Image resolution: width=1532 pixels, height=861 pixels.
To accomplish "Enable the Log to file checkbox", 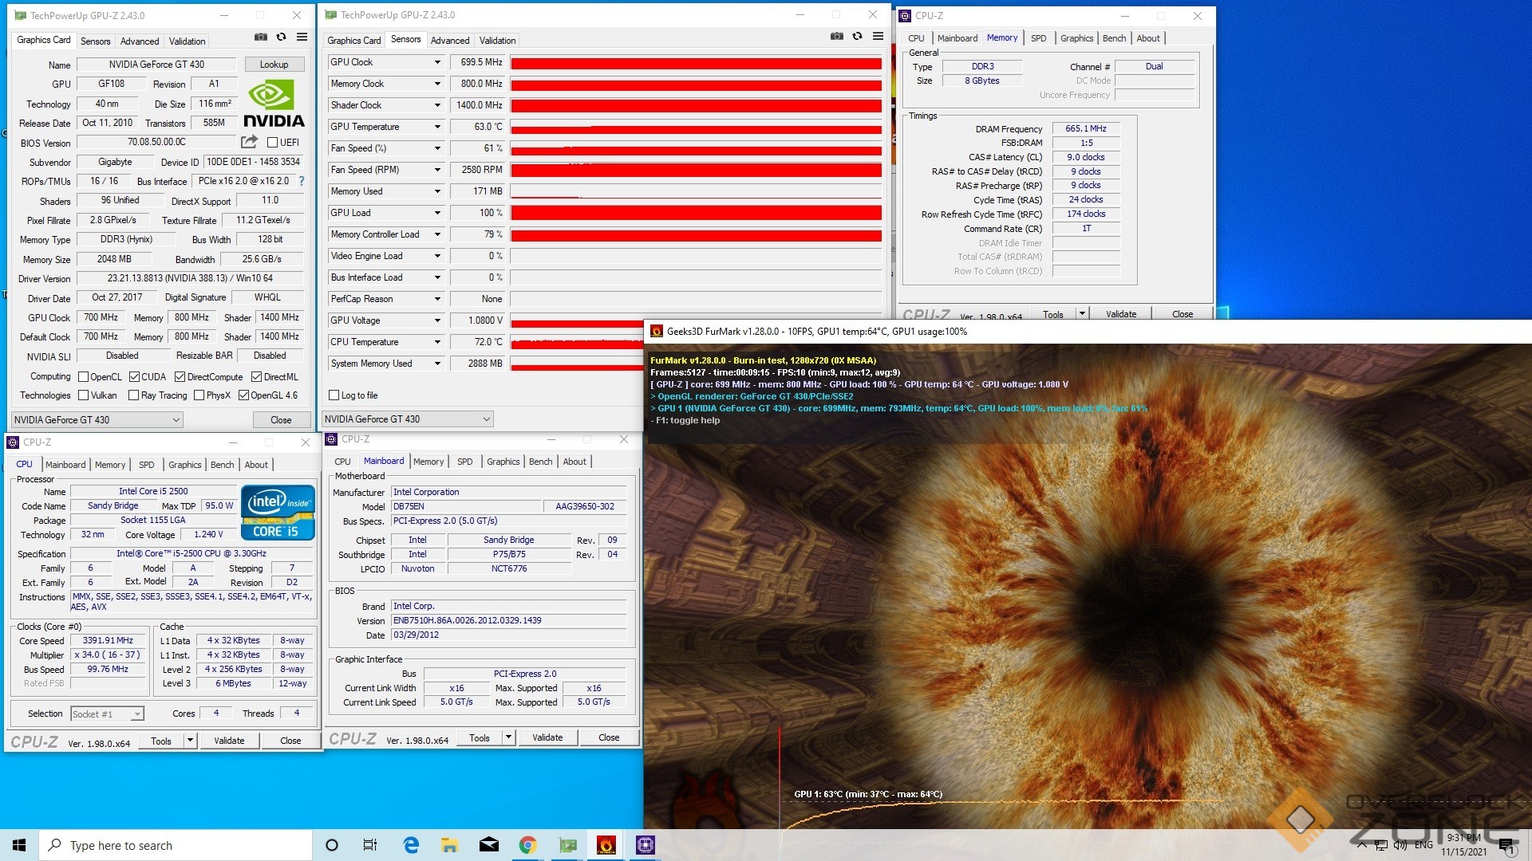I will (x=334, y=395).
